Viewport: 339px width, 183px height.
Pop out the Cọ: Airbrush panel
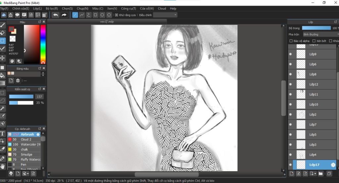click(40, 128)
